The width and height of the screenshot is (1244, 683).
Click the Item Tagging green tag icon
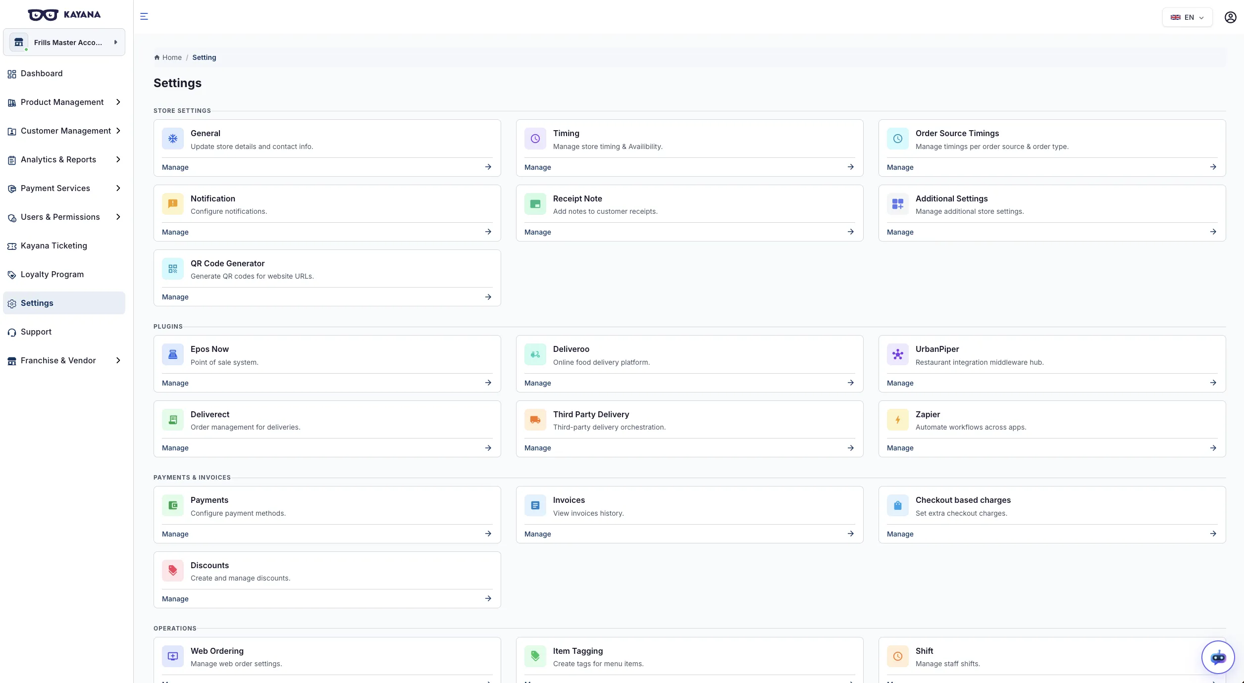[x=535, y=656]
